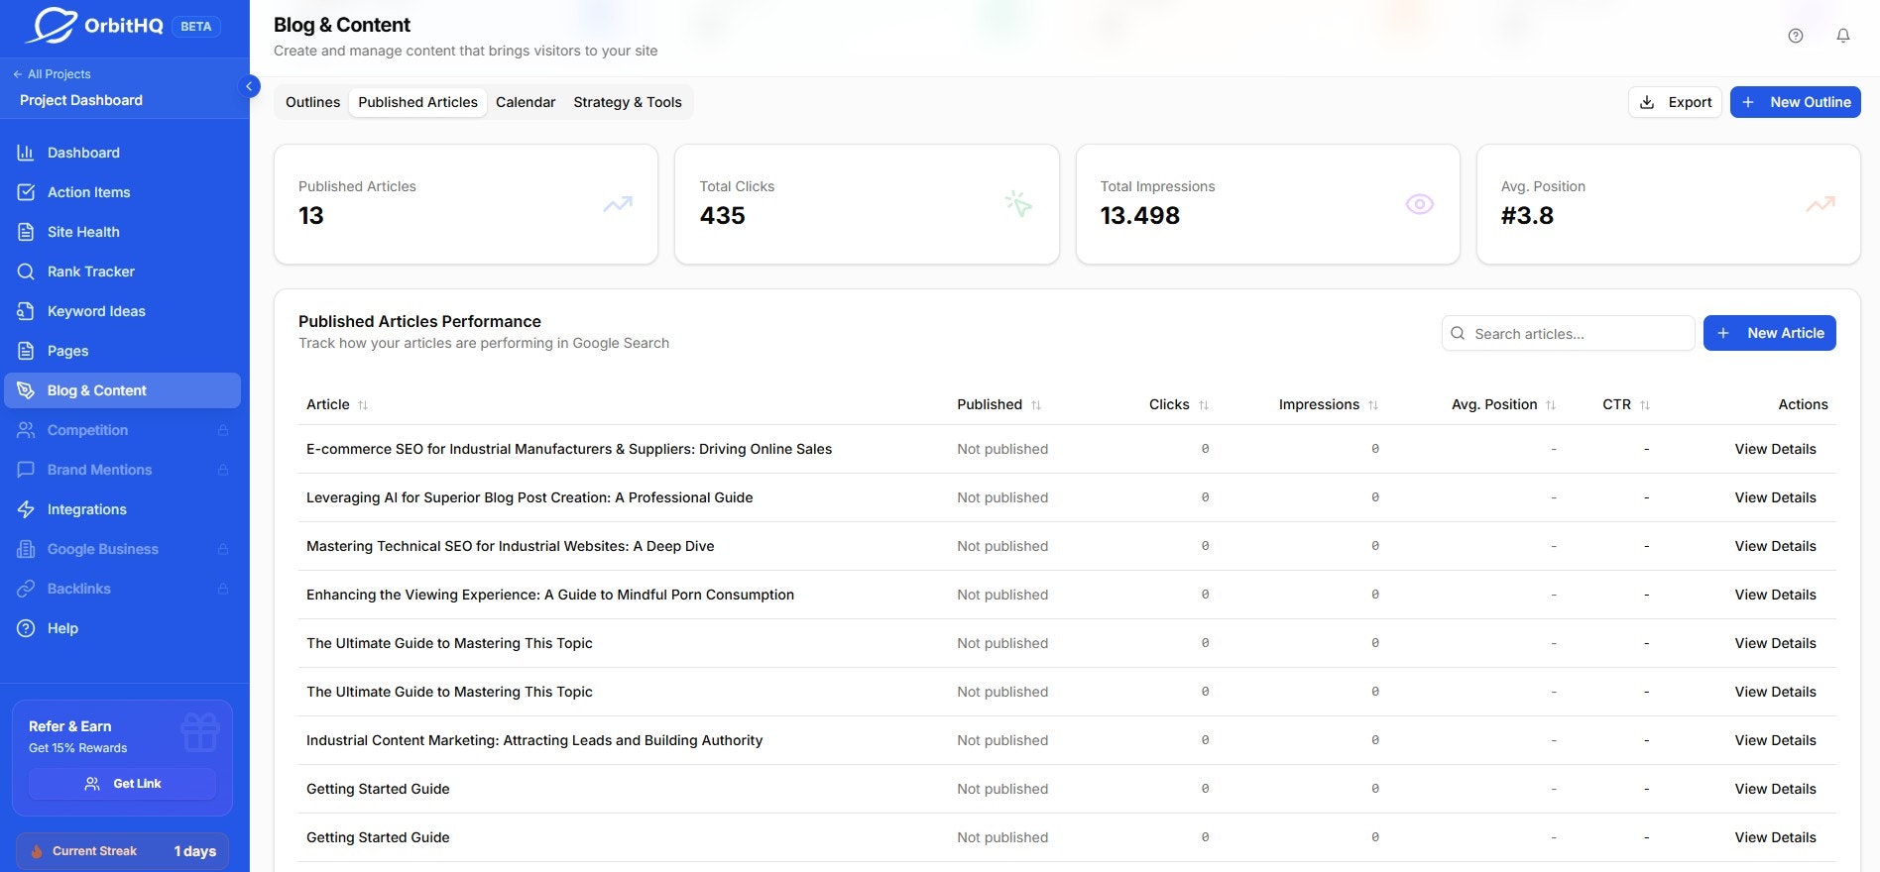Sort table by Impressions column
Viewport: 1880px width, 872px height.
[x=1329, y=404]
